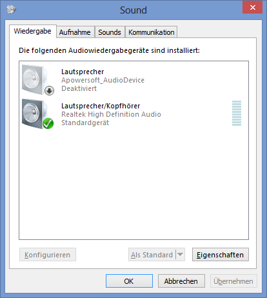
Task: Select the Wiedergabe tab
Action: point(33,31)
